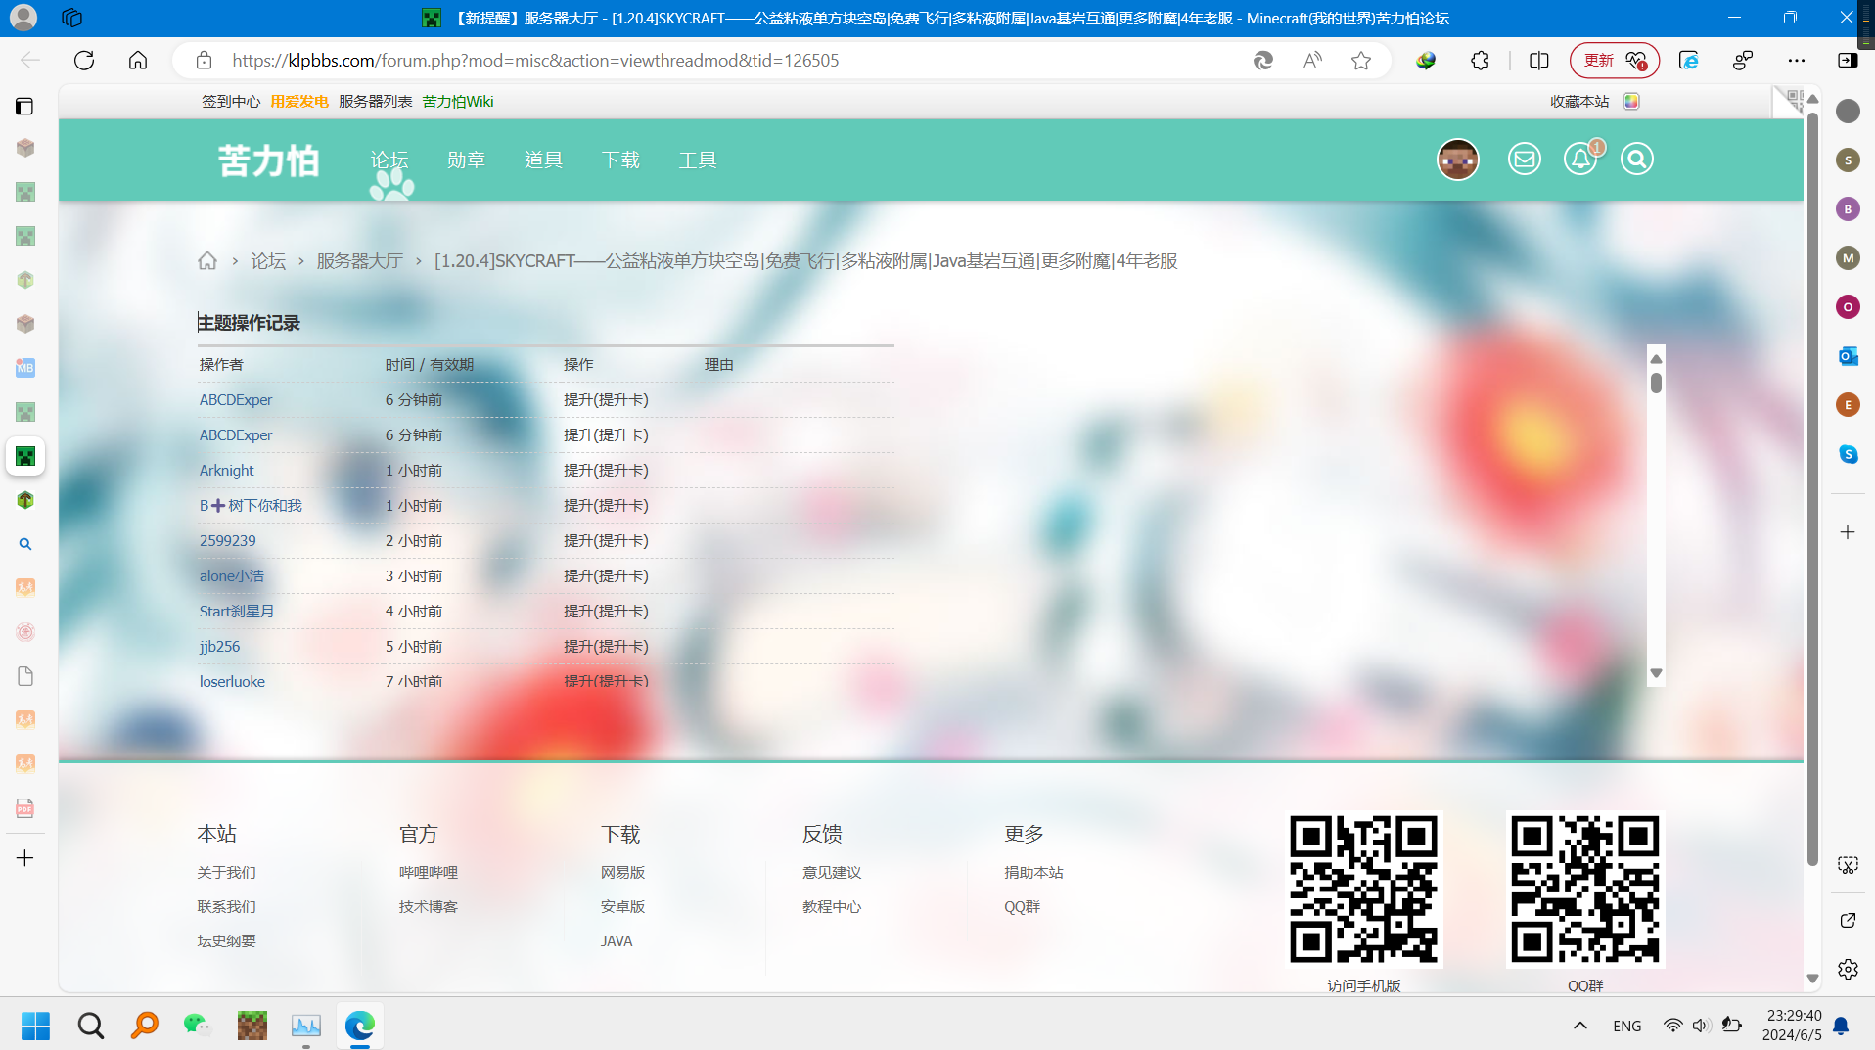Add page to favorites star icon
Viewport: 1875px width, 1050px height.
[1360, 61]
